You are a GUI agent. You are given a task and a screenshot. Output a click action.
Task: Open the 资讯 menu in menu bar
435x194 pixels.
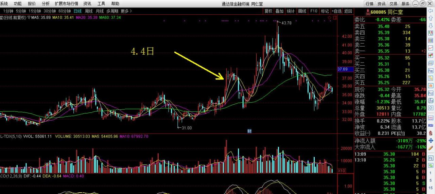[x=87, y=4]
